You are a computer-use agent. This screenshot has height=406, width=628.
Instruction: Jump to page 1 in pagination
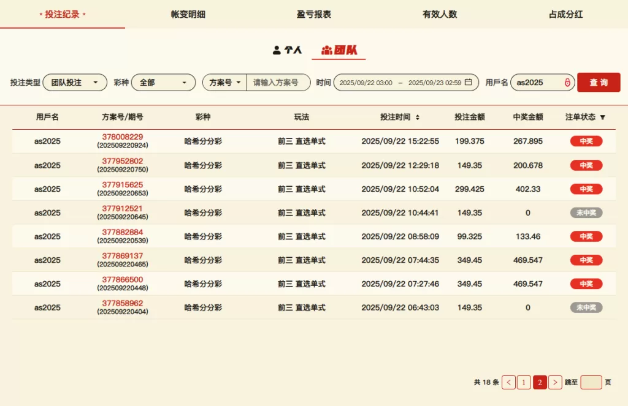coord(524,382)
